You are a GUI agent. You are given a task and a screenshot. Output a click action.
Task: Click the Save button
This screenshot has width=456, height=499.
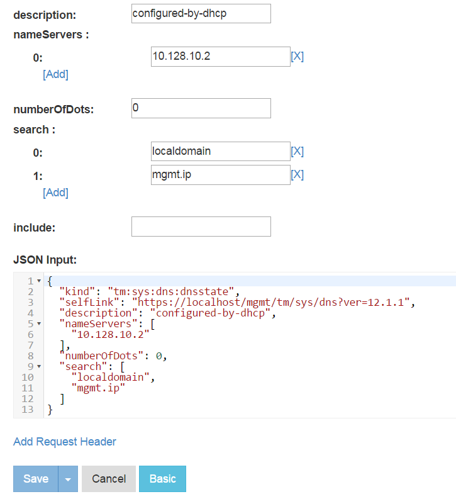pyautogui.click(x=36, y=479)
